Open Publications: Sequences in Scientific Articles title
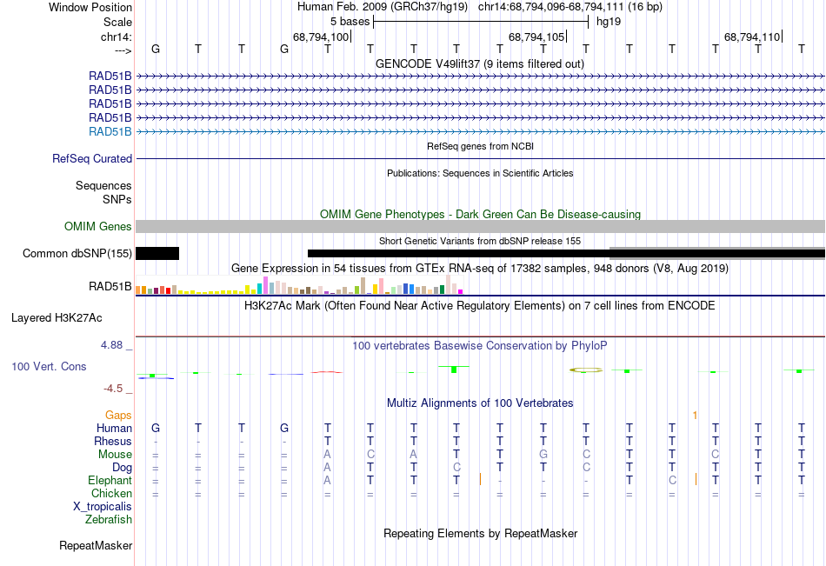Viewport: 826px width, 566px height. [x=480, y=173]
